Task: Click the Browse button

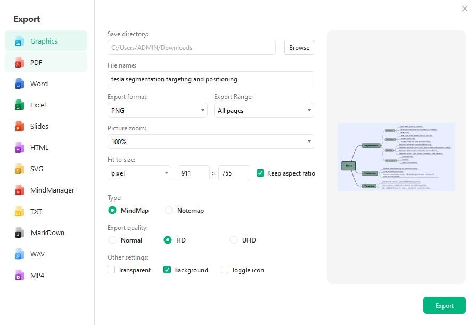Action: pyautogui.click(x=299, y=47)
